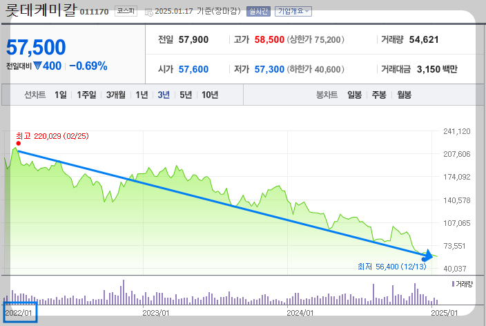The image size is (486, 326).
Task: Switch to the 1년 chart range
Action: click(x=142, y=95)
